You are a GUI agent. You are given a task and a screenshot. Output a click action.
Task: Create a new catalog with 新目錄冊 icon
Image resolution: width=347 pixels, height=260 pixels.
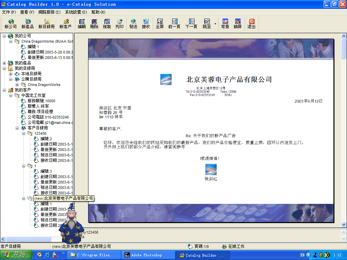[46, 24]
